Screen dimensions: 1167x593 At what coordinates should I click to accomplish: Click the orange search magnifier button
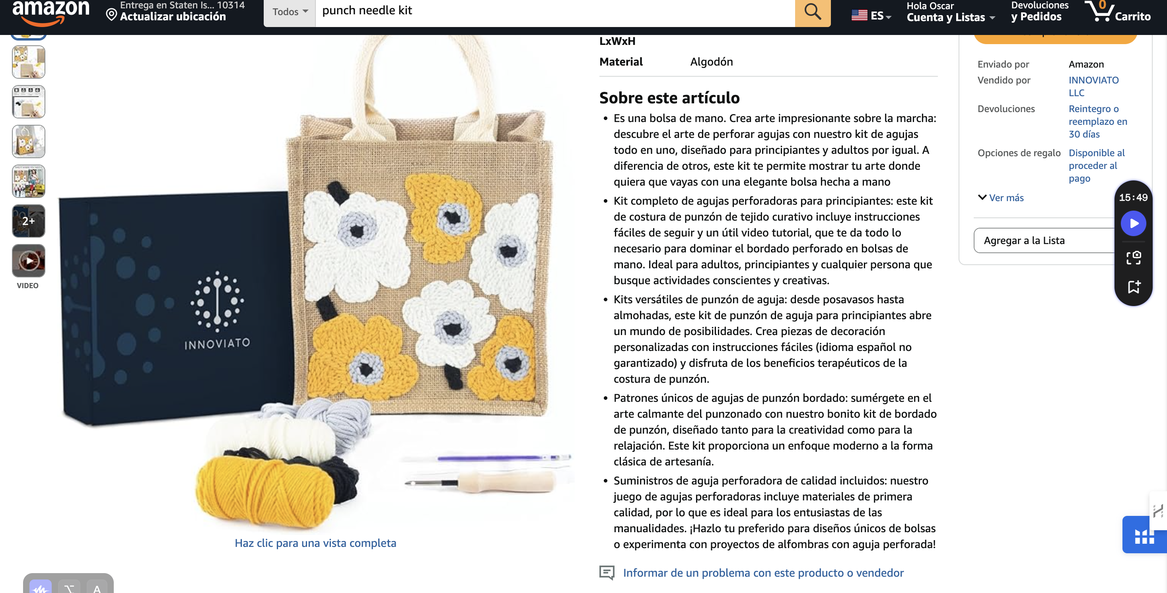click(812, 12)
